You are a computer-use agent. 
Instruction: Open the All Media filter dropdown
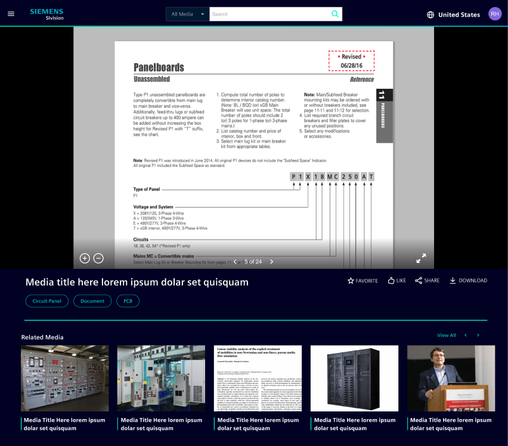188,14
